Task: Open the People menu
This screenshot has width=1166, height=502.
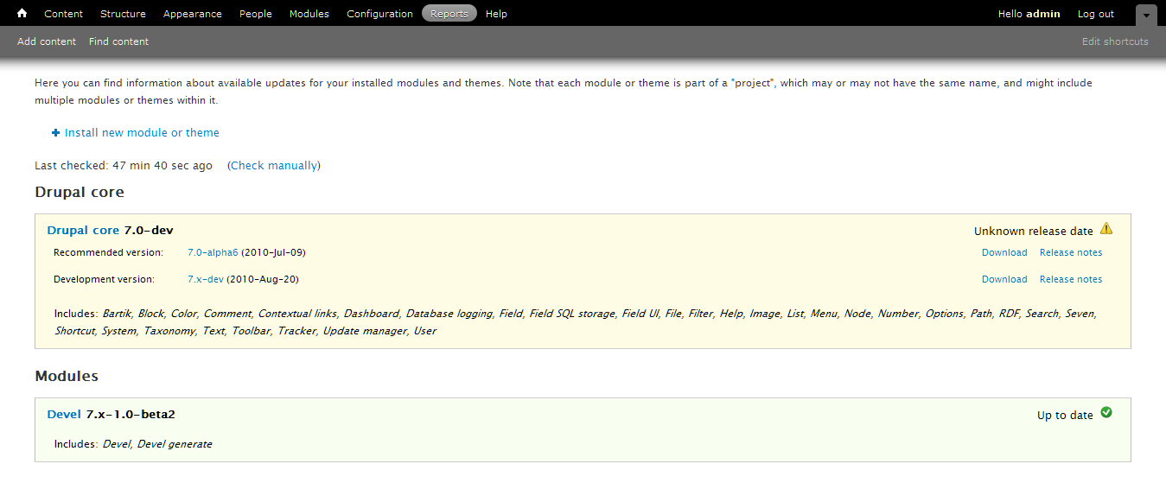Action: tap(256, 14)
